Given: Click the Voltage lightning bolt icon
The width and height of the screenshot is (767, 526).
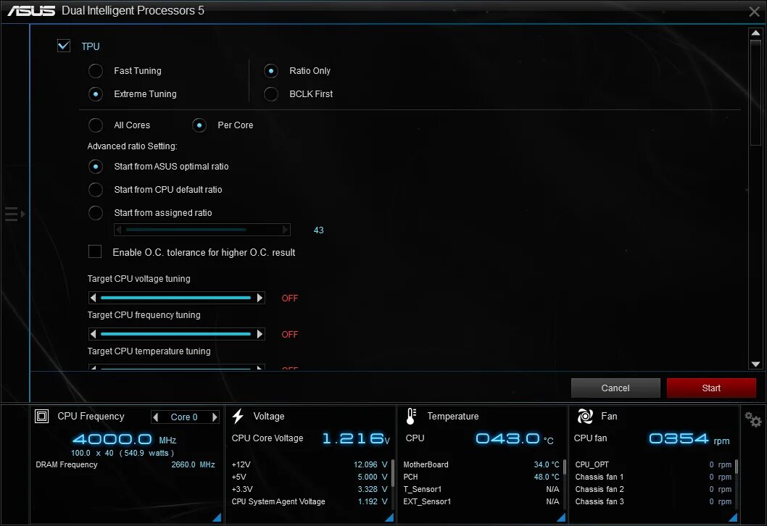Looking at the screenshot, I should [238, 416].
